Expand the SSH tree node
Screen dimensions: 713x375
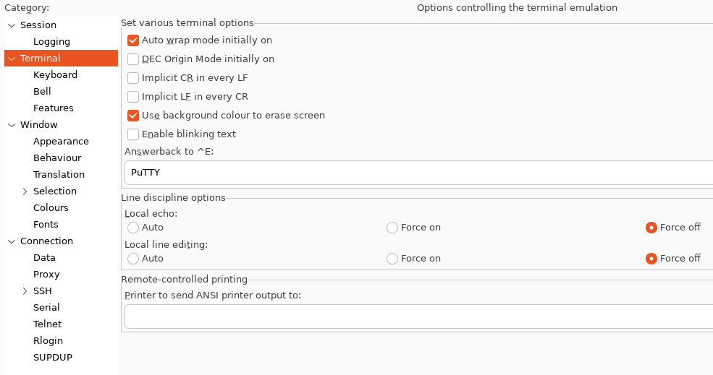click(25, 291)
